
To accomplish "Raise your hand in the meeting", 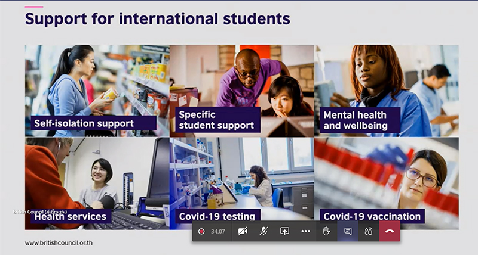I will click(x=326, y=231).
